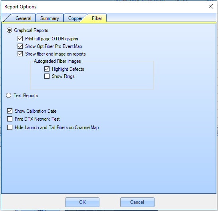Confirm settings with the OK button
Viewport: 218px width, 211px height.
82,202
